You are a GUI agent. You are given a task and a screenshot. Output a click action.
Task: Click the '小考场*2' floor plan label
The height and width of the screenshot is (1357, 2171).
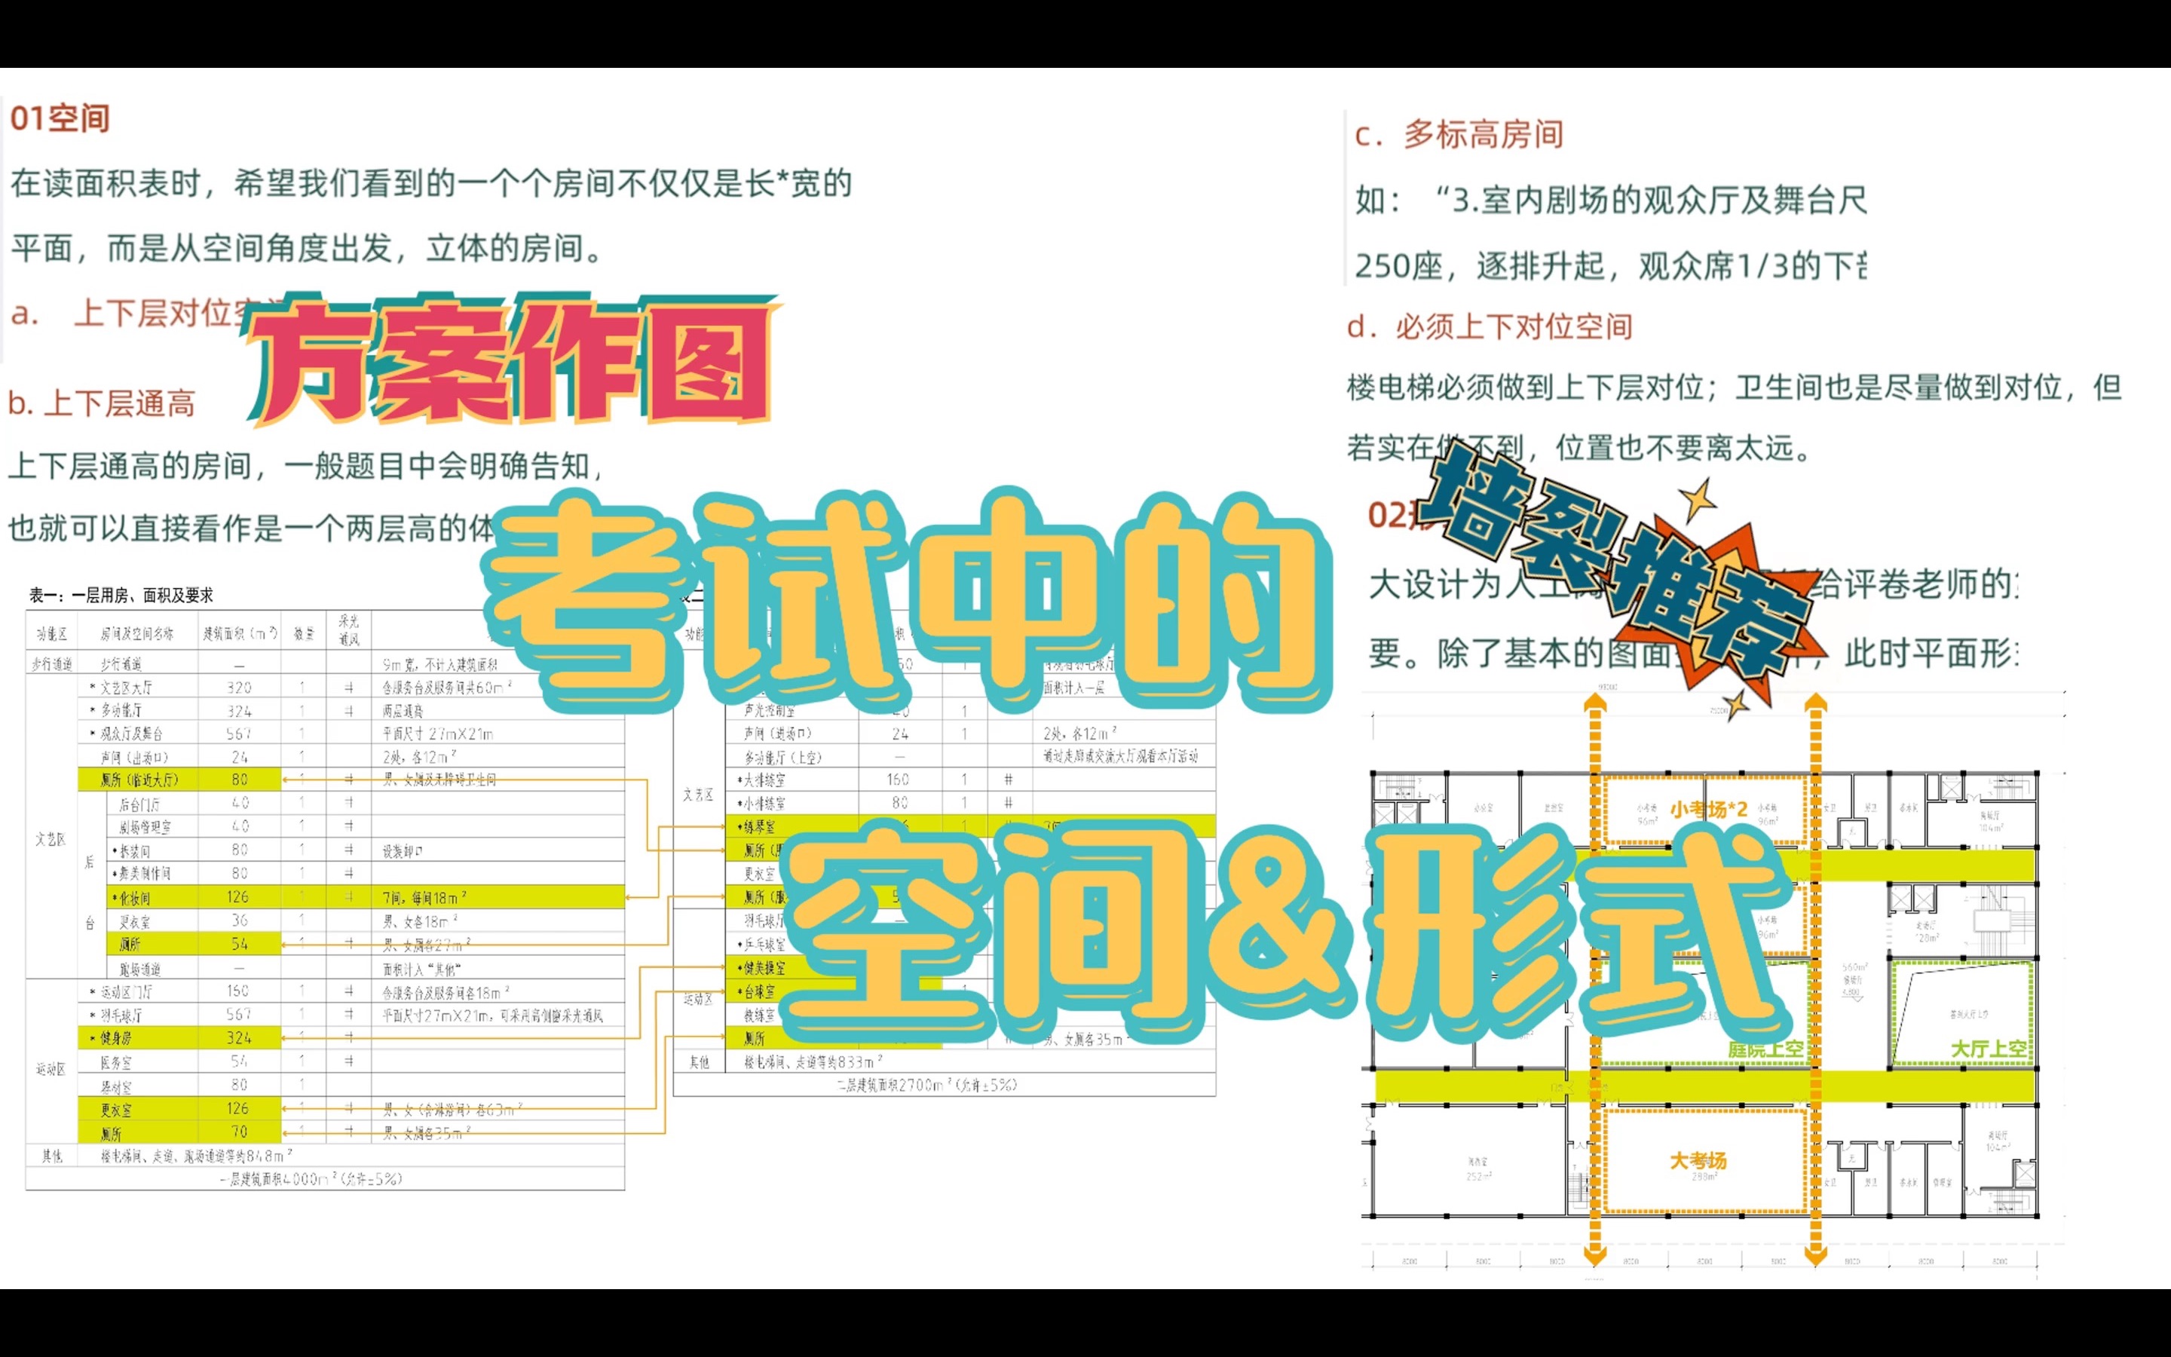coord(1708,810)
